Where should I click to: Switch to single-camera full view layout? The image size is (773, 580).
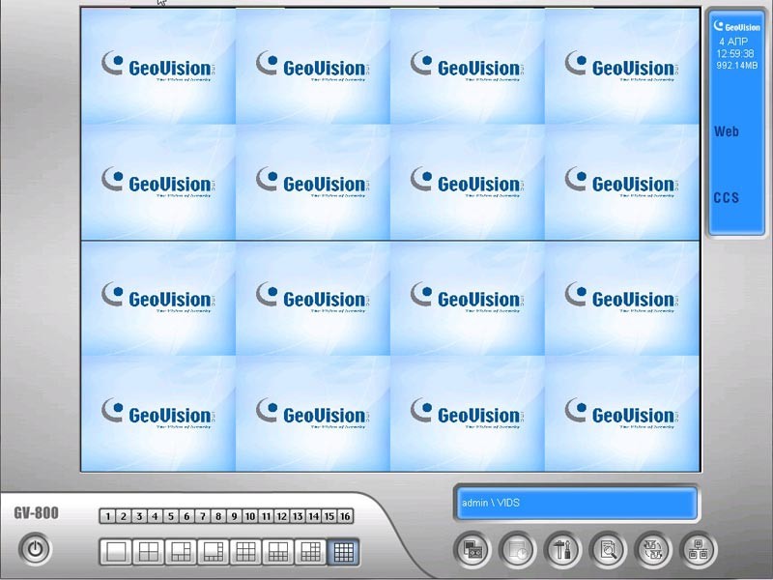[115, 551]
